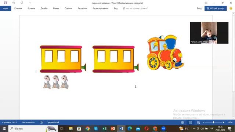This screenshot has height=132, width=235.
Task: Switch to Read Mode view
Action: tap(182, 122)
